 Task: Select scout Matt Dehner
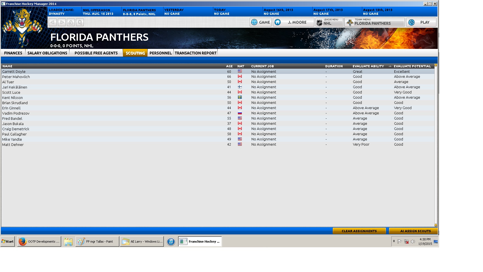pyautogui.click(x=13, y=145)
